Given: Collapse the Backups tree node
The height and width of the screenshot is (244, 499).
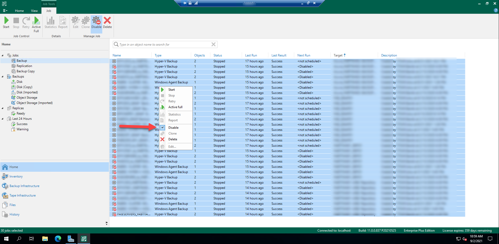Looking at the screenshot, I should point(3,76).
